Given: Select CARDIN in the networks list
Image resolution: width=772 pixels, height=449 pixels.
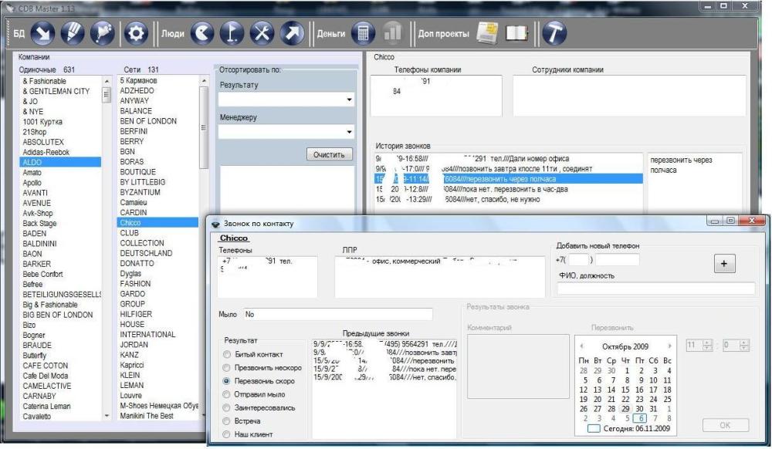Looking at the screenshot, I should pyautogui.click(x=133, y=212).
